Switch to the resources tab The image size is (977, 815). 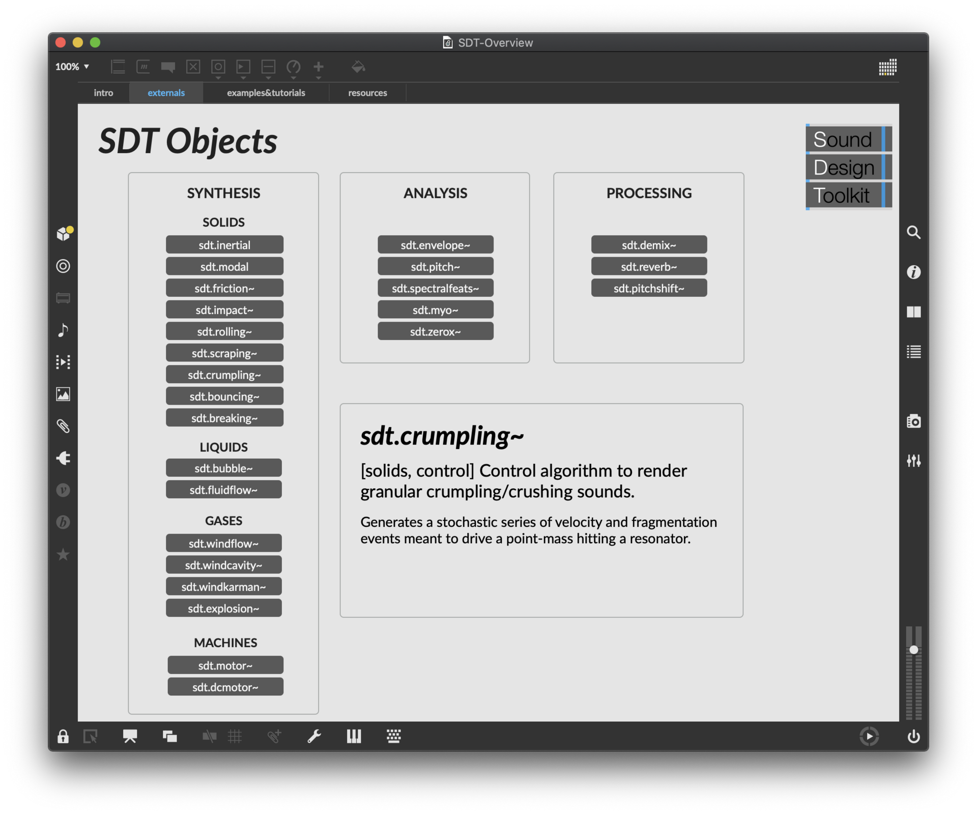(367, 93)
